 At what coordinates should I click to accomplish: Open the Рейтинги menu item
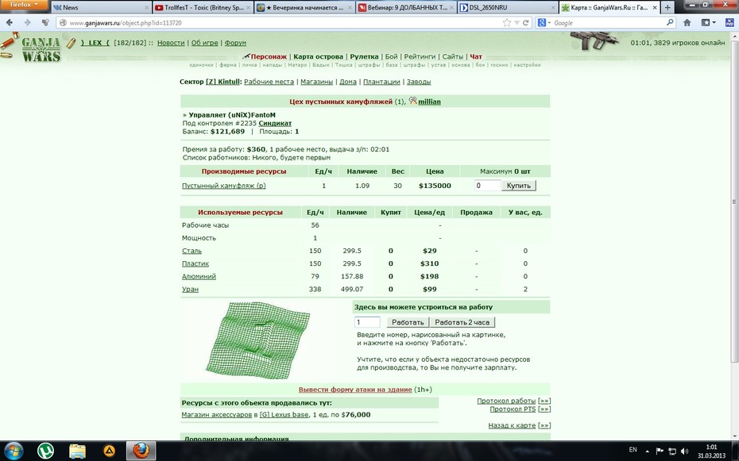click(x=420, y=56)
